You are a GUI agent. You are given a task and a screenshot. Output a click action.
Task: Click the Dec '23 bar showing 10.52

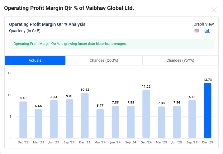(85, 115)
